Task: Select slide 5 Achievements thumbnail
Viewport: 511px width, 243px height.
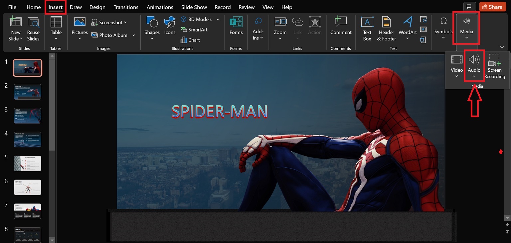Action: tap(28, 163)
